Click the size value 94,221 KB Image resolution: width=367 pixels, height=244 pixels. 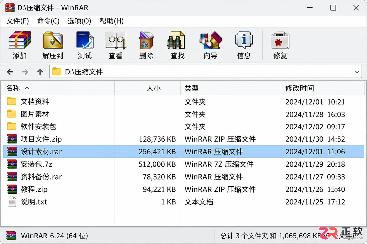(159, 189)
